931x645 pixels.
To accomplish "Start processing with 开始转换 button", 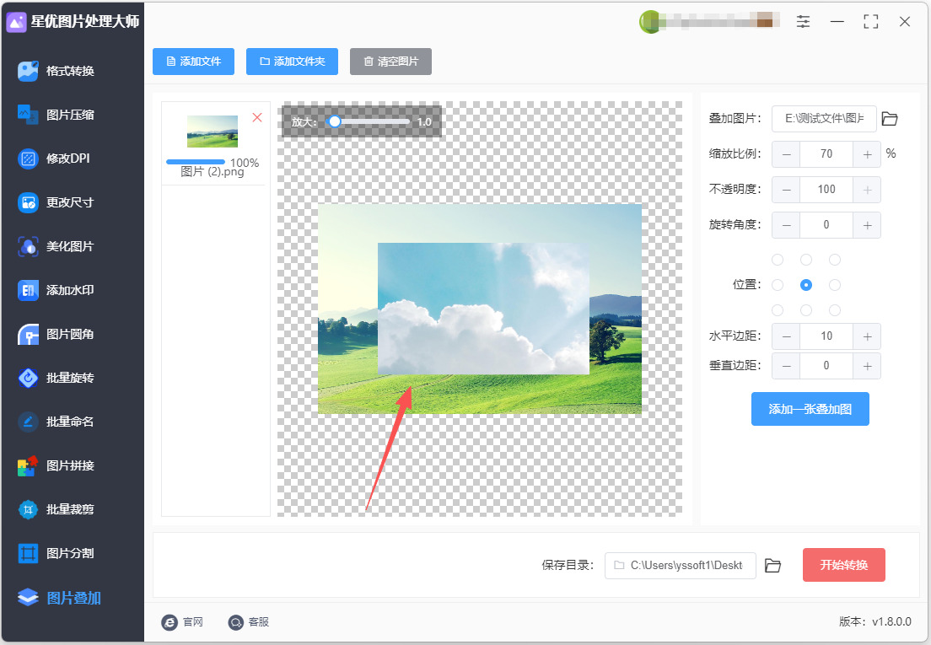I will [x=843, y=565].
